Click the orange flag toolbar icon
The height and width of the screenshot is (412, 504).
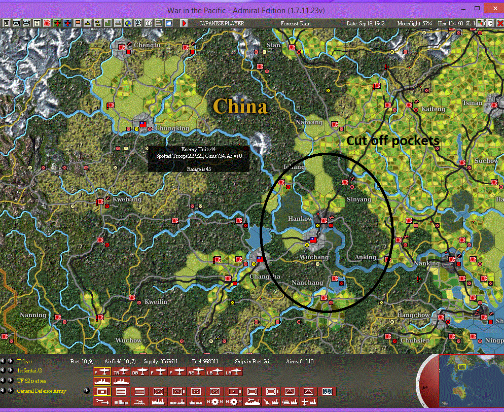click(x=78, y=23)
